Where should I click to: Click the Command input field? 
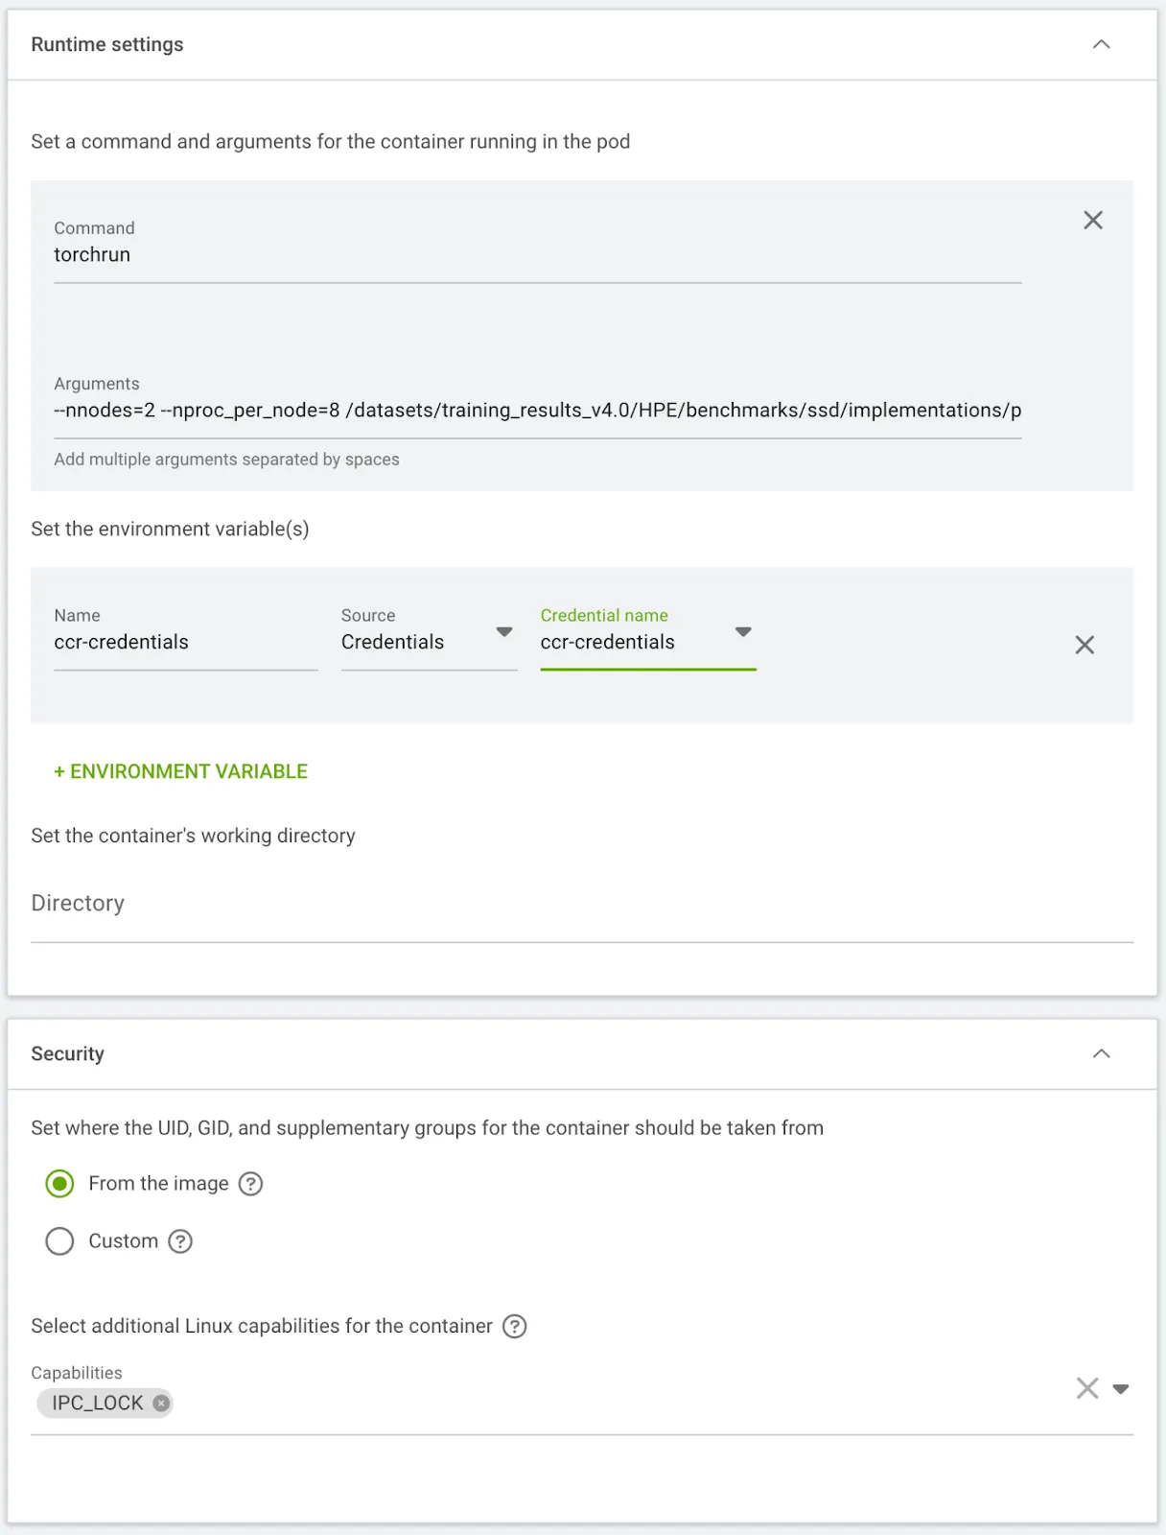coord(537,255)
